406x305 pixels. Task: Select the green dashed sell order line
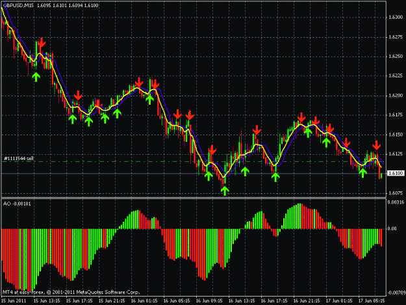point(193,162)
